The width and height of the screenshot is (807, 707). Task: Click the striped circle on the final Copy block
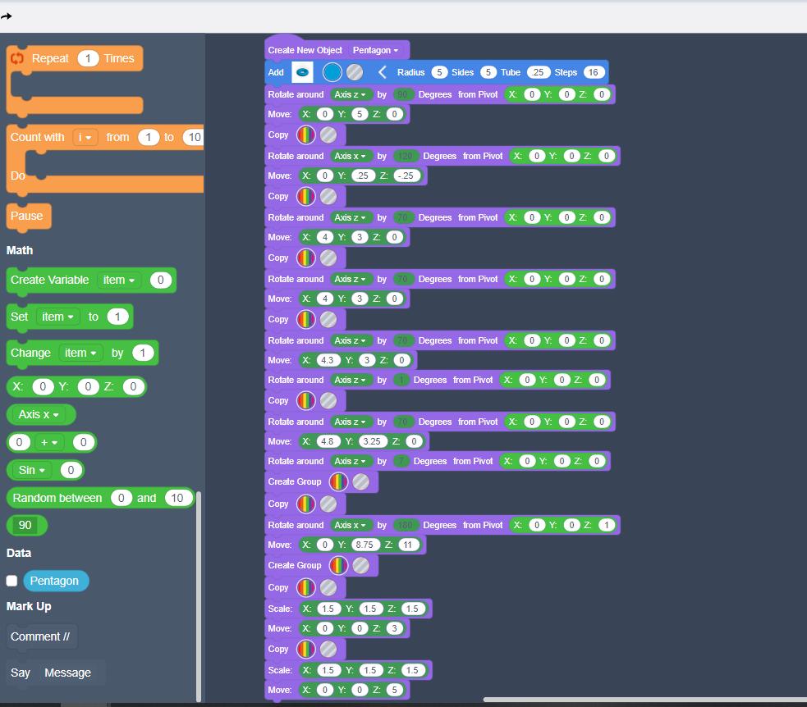tap(328, 649)
